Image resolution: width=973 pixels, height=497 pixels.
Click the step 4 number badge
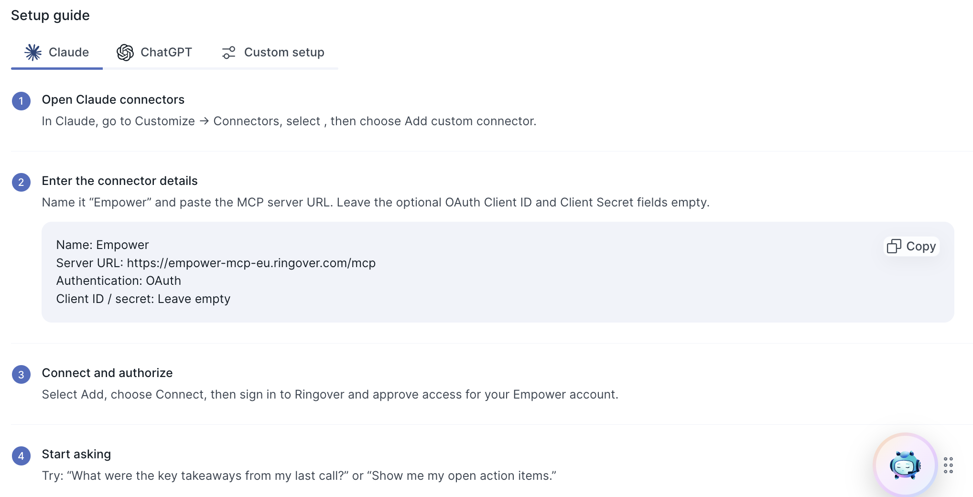[x=21, y=456]
